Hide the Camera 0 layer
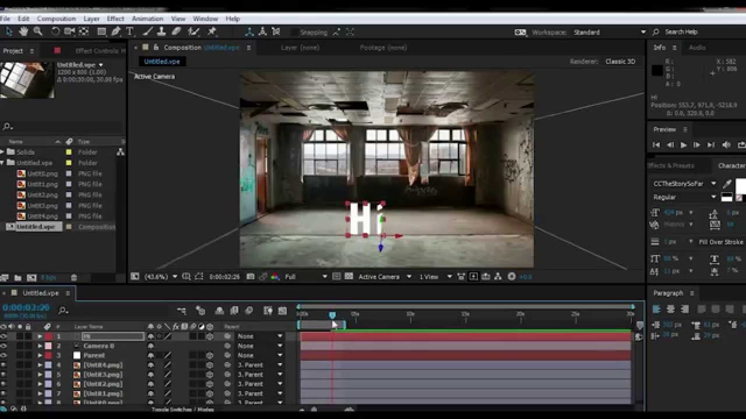 pos(4,346)
